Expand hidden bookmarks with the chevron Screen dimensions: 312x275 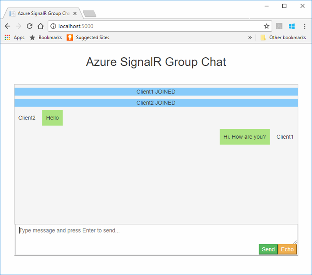click(250, 38)
